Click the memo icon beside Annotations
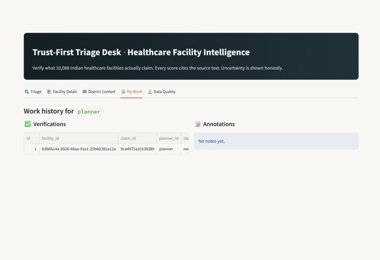The image size is (380, 260). click(198, 124)
